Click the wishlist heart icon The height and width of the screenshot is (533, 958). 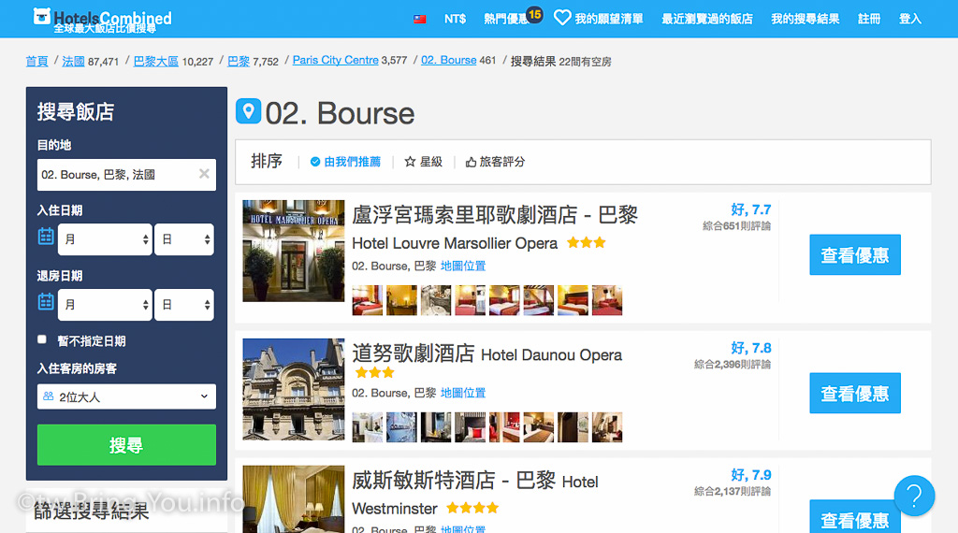click(x=562, y=18)
